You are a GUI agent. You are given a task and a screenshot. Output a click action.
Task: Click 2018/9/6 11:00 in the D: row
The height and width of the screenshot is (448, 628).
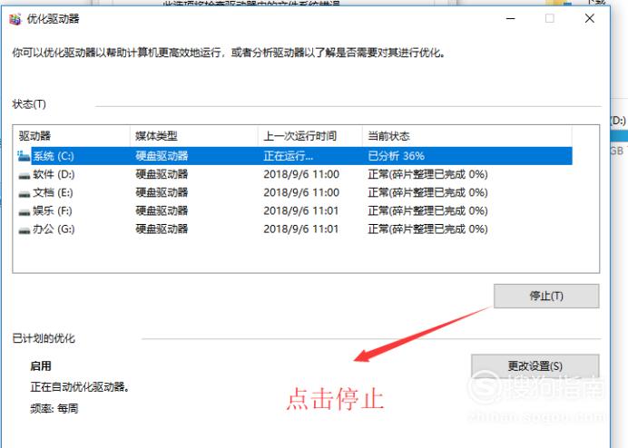coord(301,174)
